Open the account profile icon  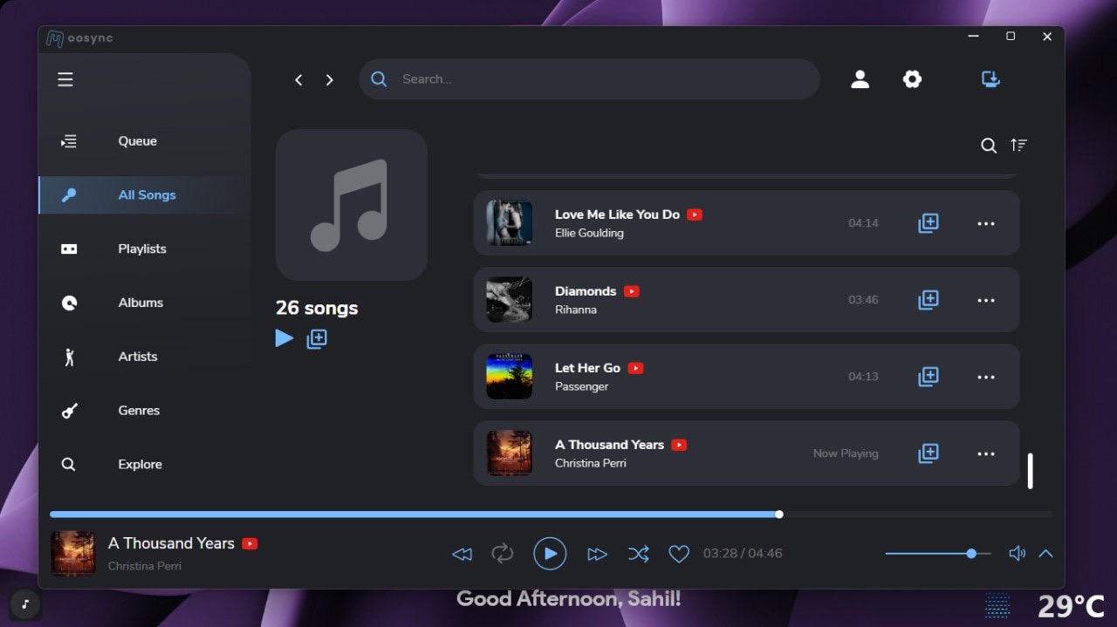(860, 79)
